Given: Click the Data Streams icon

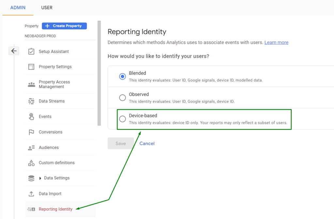Looking at the screenshot, I should pyautogui.click(x=31, y=101).
